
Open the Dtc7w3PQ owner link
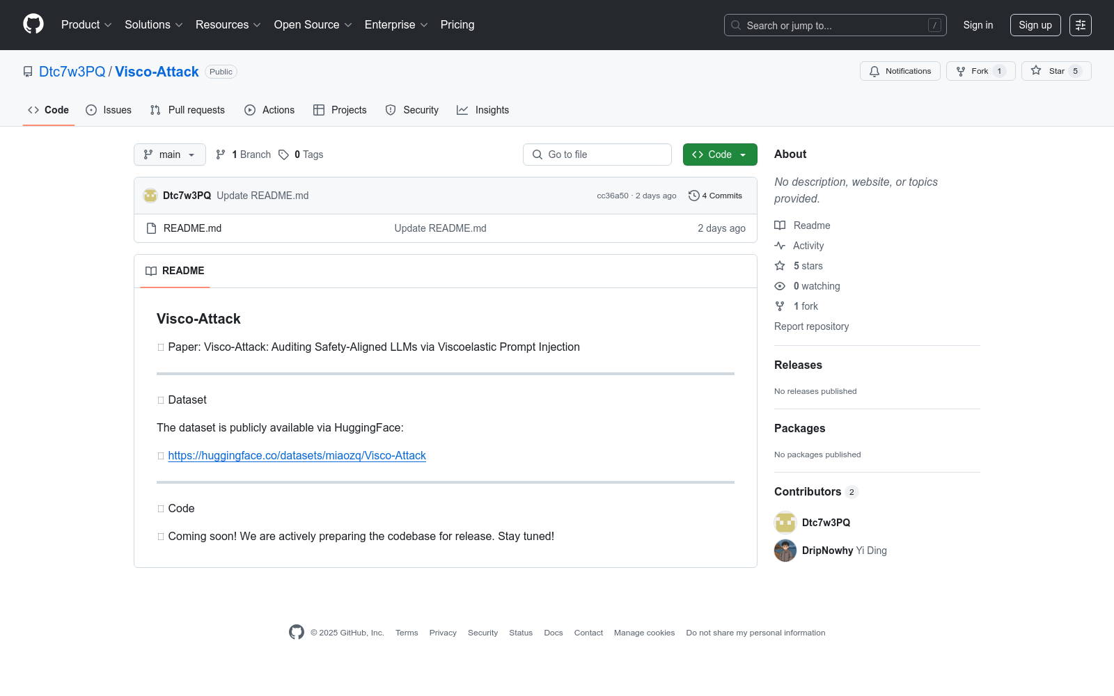(x=72, y=72)
